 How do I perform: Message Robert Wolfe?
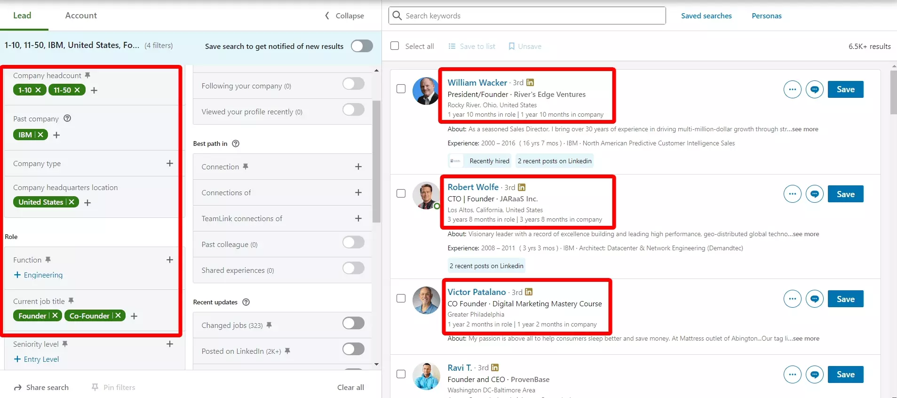point(815,194)
